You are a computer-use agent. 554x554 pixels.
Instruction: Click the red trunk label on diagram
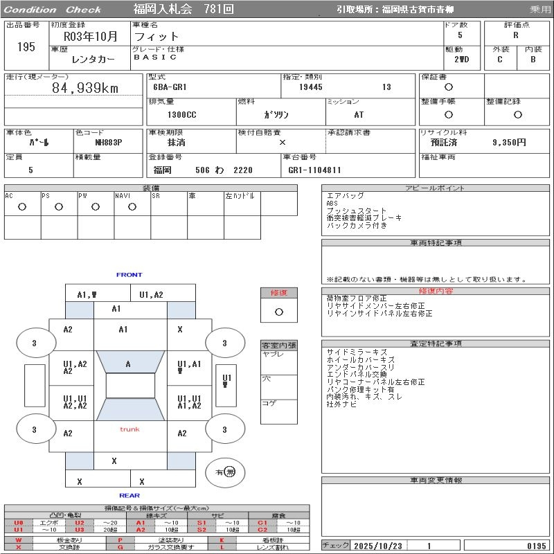[x=129, y=429]
